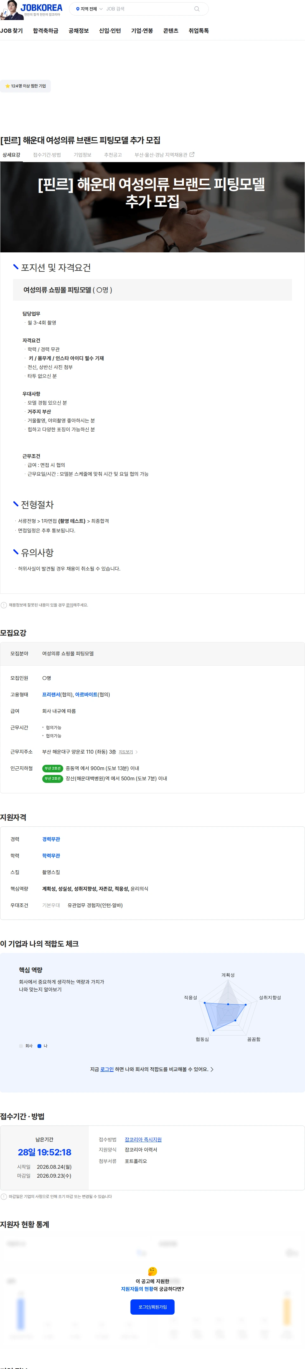Image resolution: width=305 pixels, height=1369 pixels.
Task: Click the star icon in the 찜한 기업 badge
Action: coord(7,86)
